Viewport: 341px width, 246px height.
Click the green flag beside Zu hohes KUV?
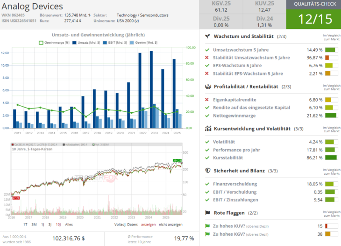(x=207, y=226)
